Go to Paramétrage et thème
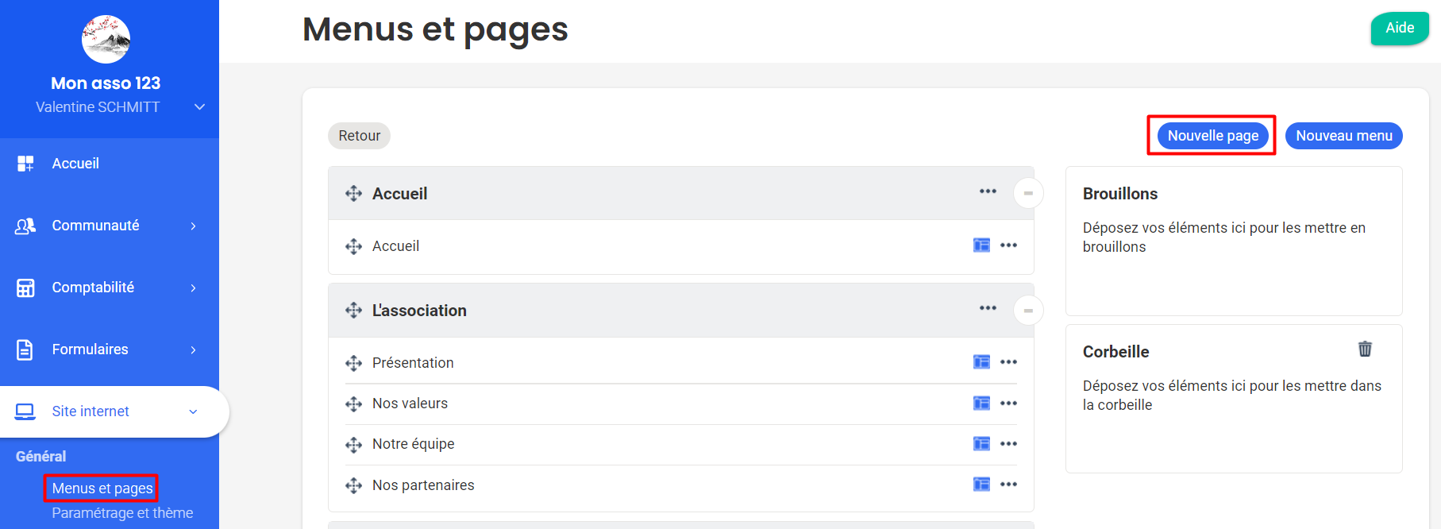1441x529 pixels. pos(122,513)
